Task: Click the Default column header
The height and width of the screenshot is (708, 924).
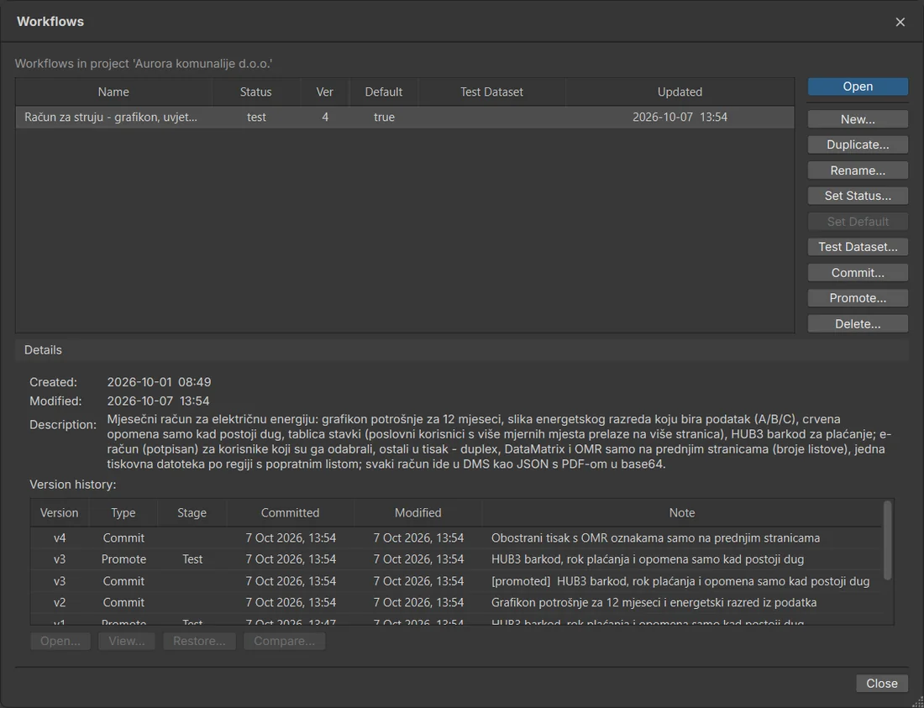Action: (384, 92)
